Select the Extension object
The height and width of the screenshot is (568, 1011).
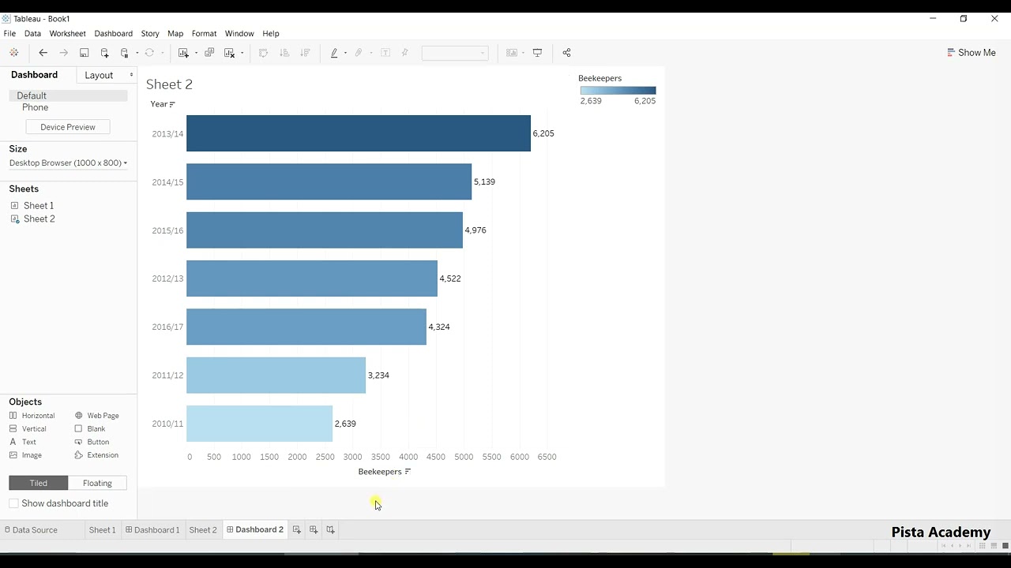pyautogui.click(x=96, y=455)
